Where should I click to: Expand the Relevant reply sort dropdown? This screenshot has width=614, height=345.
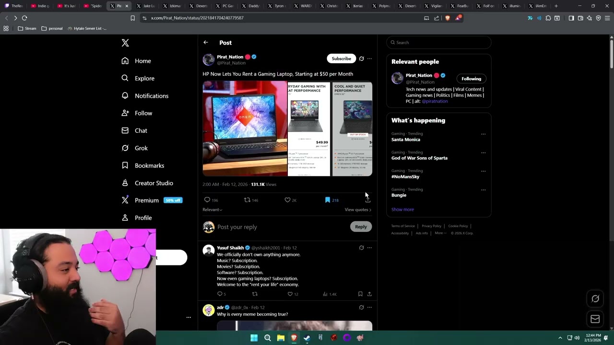point(213,209)
